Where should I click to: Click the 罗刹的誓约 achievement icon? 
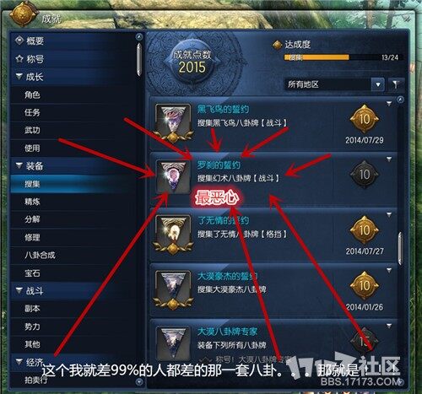click(173, 177)
